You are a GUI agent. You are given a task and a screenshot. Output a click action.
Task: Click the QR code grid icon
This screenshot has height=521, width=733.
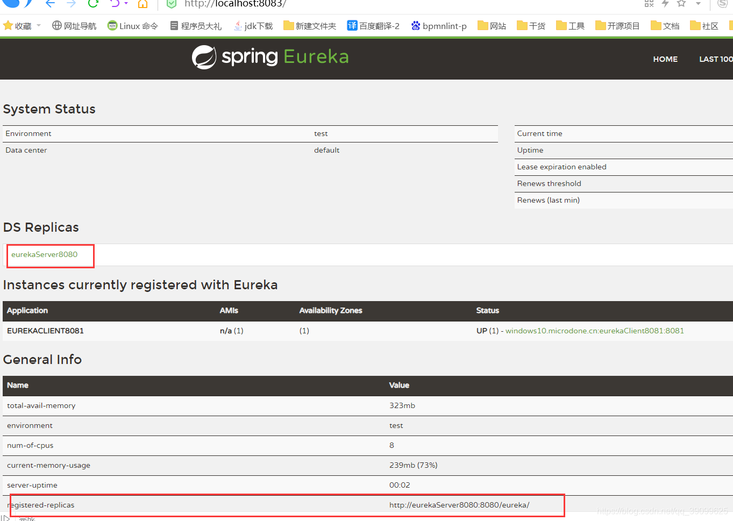click(649, 3)
